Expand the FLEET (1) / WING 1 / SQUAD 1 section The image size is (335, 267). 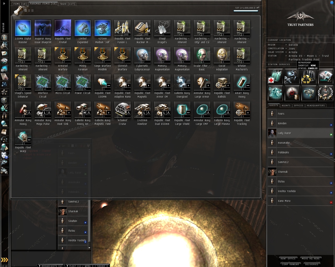[x=87, y=265]
